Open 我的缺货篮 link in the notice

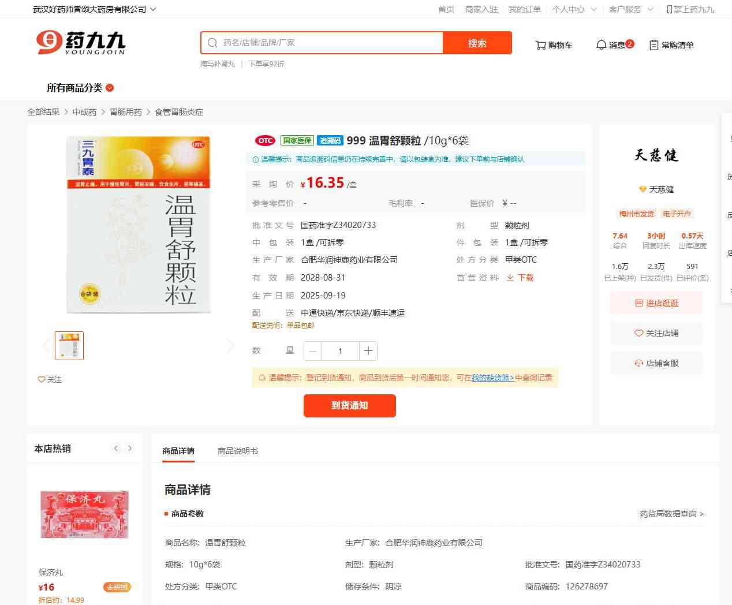[492, 378]
